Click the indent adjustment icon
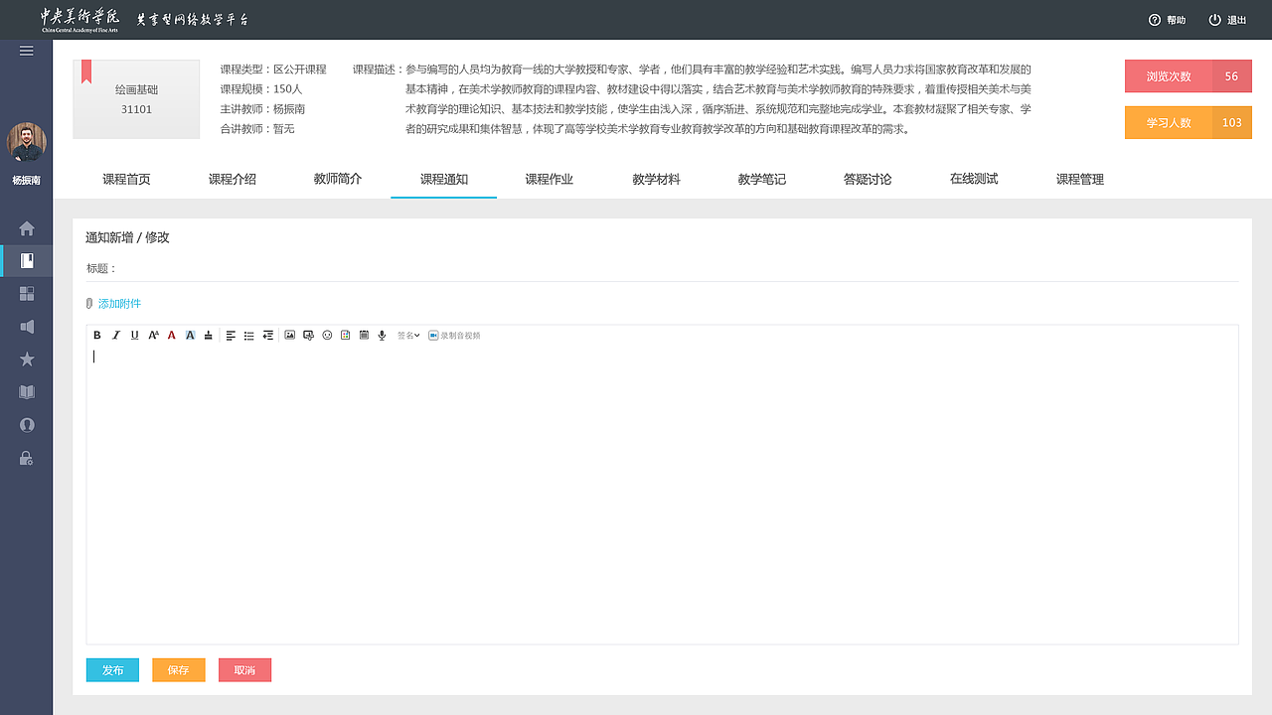Image resolution: width=1272 pixels, height=715 pixels. [x=268, y=335]
